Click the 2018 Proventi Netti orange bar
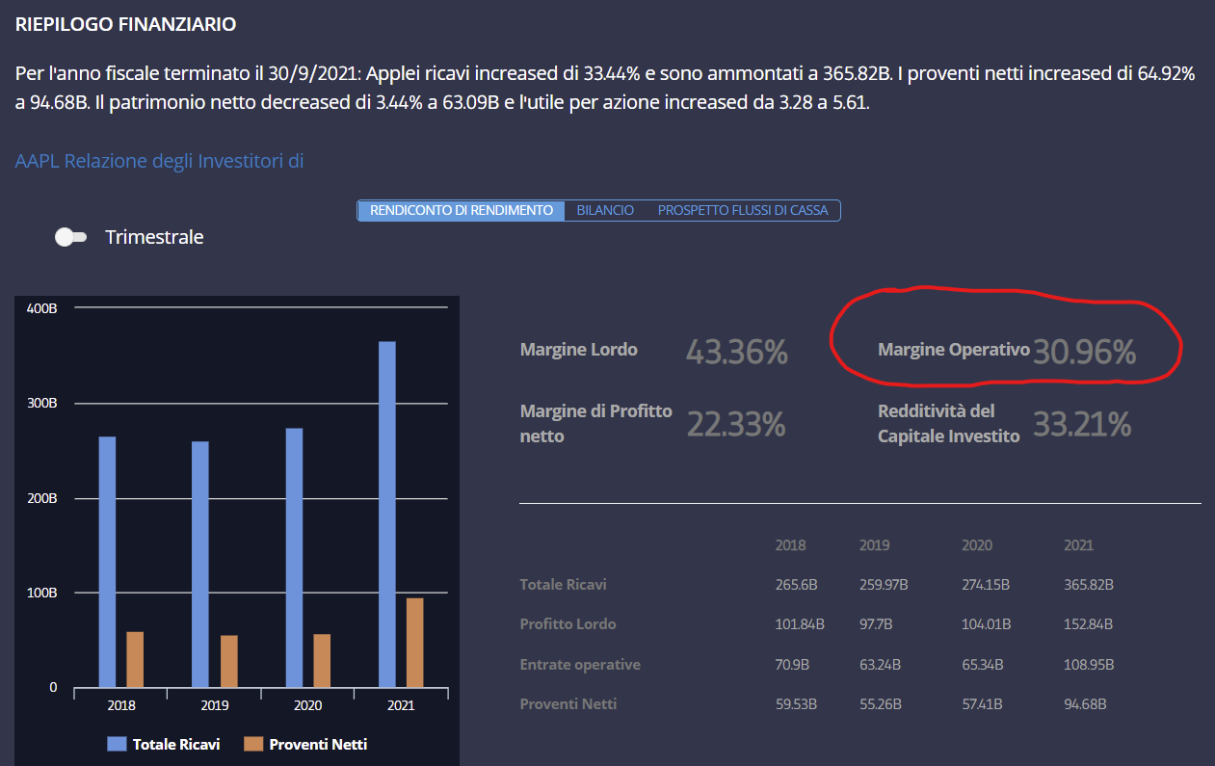The image size is (1215, 766). point(135,660)
